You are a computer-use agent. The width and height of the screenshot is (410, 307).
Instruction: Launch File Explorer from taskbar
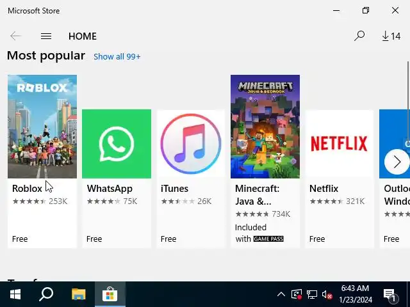[x=78, y=294]
